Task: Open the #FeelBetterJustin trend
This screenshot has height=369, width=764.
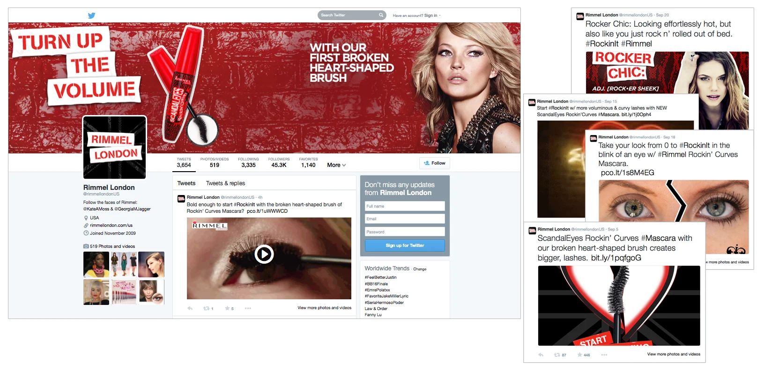Action: (380, 277)
